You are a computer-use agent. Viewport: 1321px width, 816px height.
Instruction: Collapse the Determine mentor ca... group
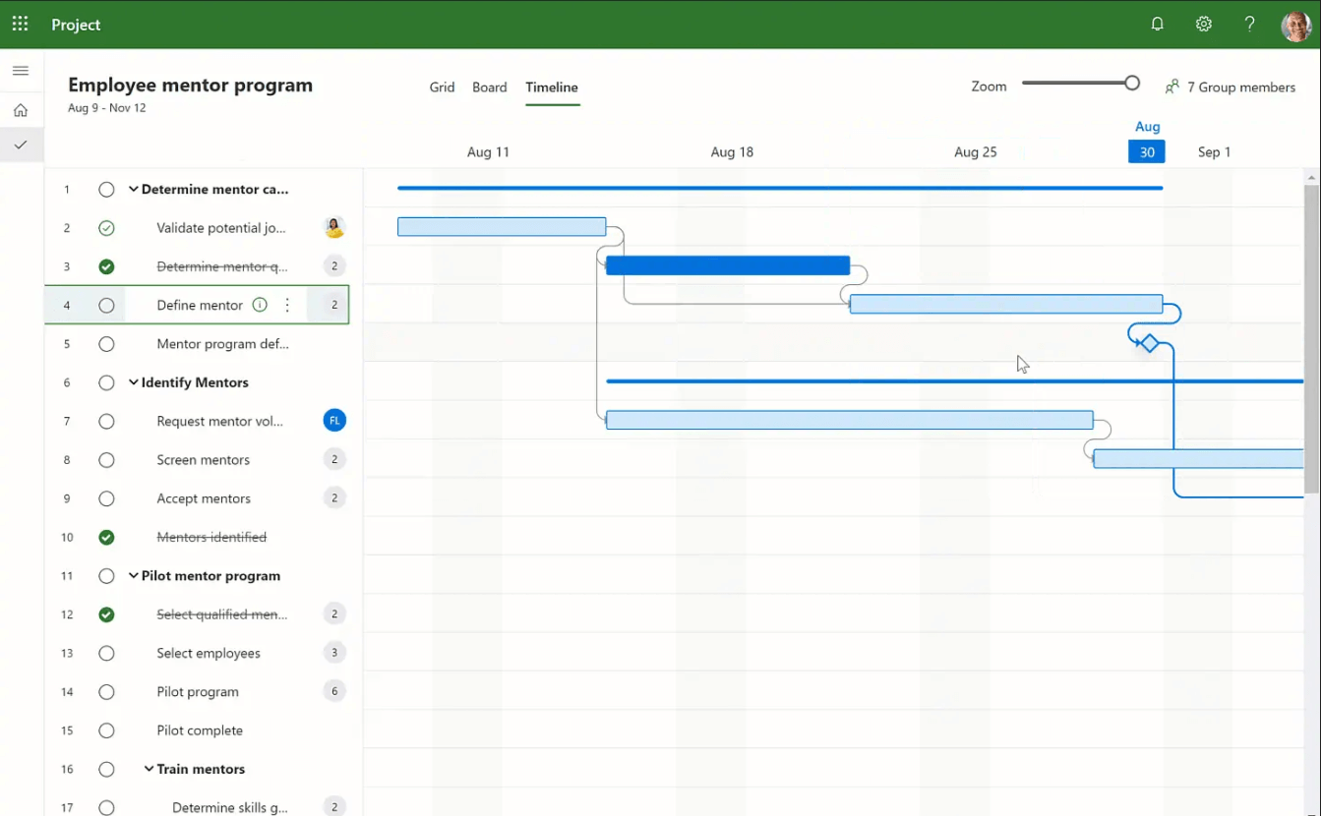[134, 189]
